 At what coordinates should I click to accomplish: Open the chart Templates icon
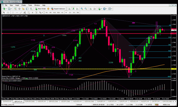click(109, 9)
